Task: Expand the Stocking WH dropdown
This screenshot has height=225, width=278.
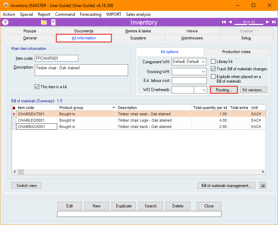Action: click(x=204, y=72)
